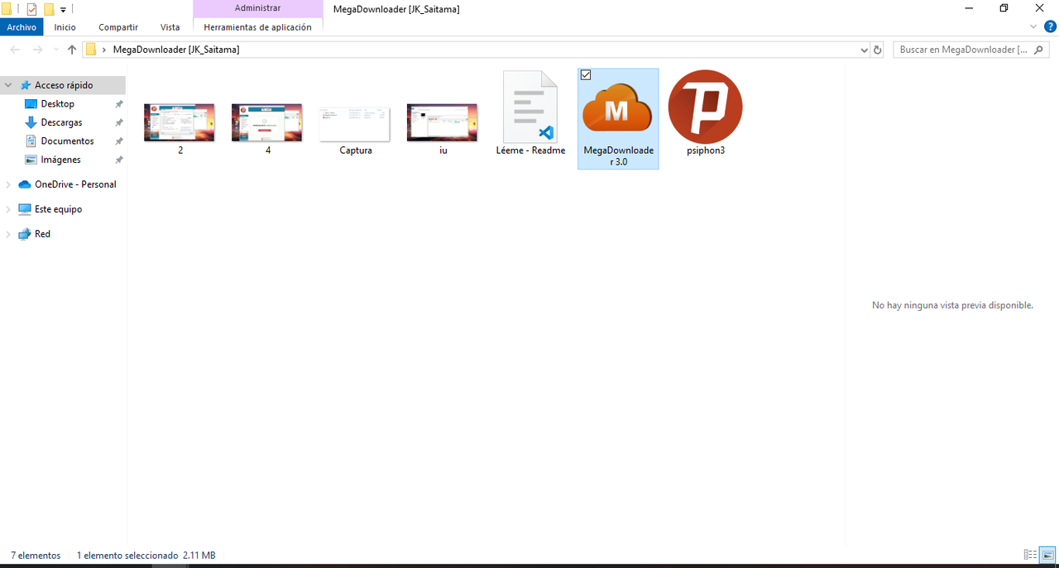Select the image thumbnail named 4

point(267,122)
